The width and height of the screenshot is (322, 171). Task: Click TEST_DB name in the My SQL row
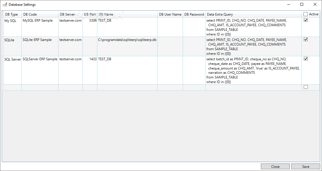(x=105, y=20)
